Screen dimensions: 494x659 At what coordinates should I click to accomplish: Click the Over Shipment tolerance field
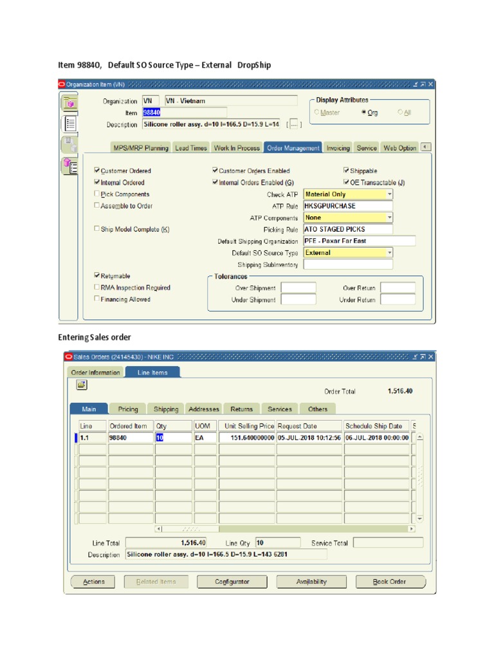298,288
